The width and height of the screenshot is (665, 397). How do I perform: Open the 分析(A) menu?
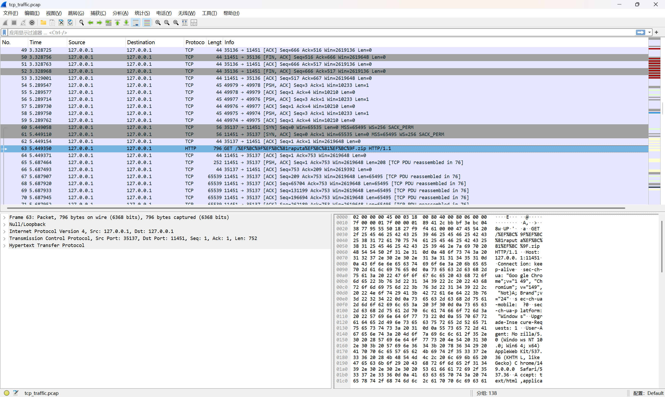[x=120, y=13]
